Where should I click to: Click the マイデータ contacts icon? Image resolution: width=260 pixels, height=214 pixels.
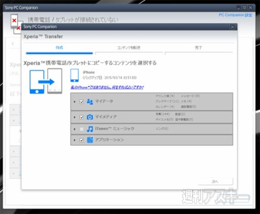(90, 102)
